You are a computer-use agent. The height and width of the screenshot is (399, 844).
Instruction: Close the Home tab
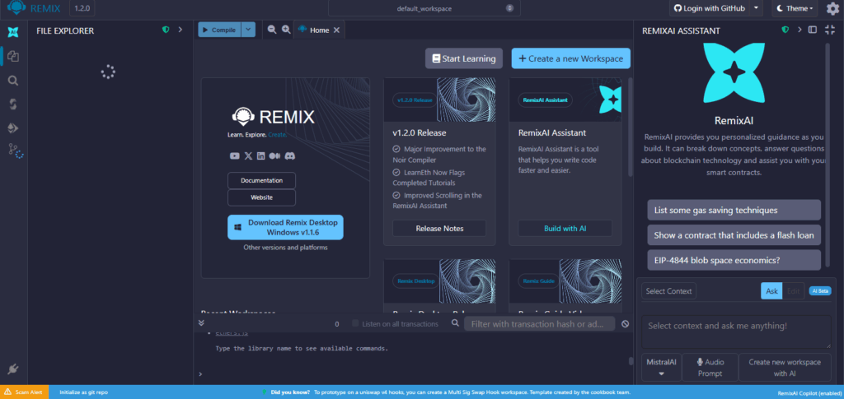pos(336,30)
